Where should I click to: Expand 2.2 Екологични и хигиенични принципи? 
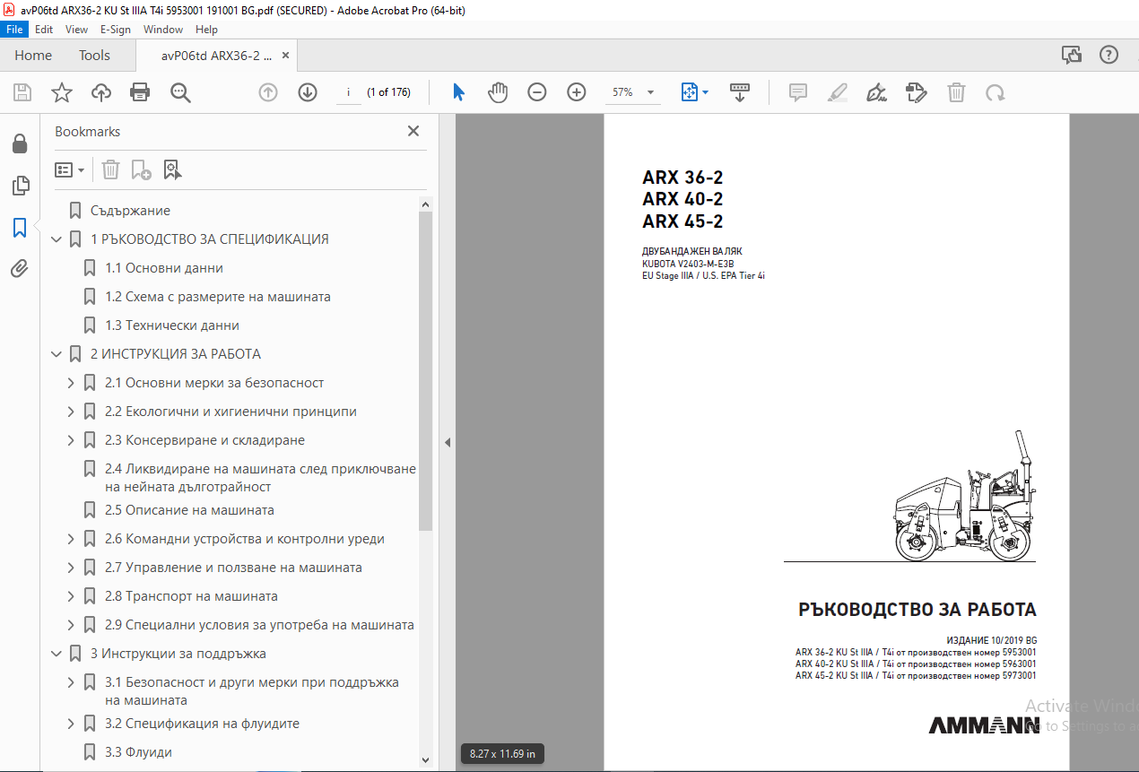click(71, 412)
